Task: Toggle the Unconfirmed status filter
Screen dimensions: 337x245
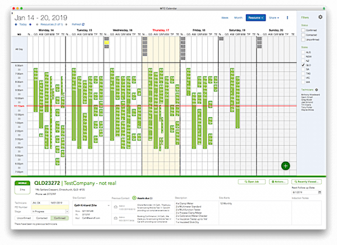Action: pos(303,39)
